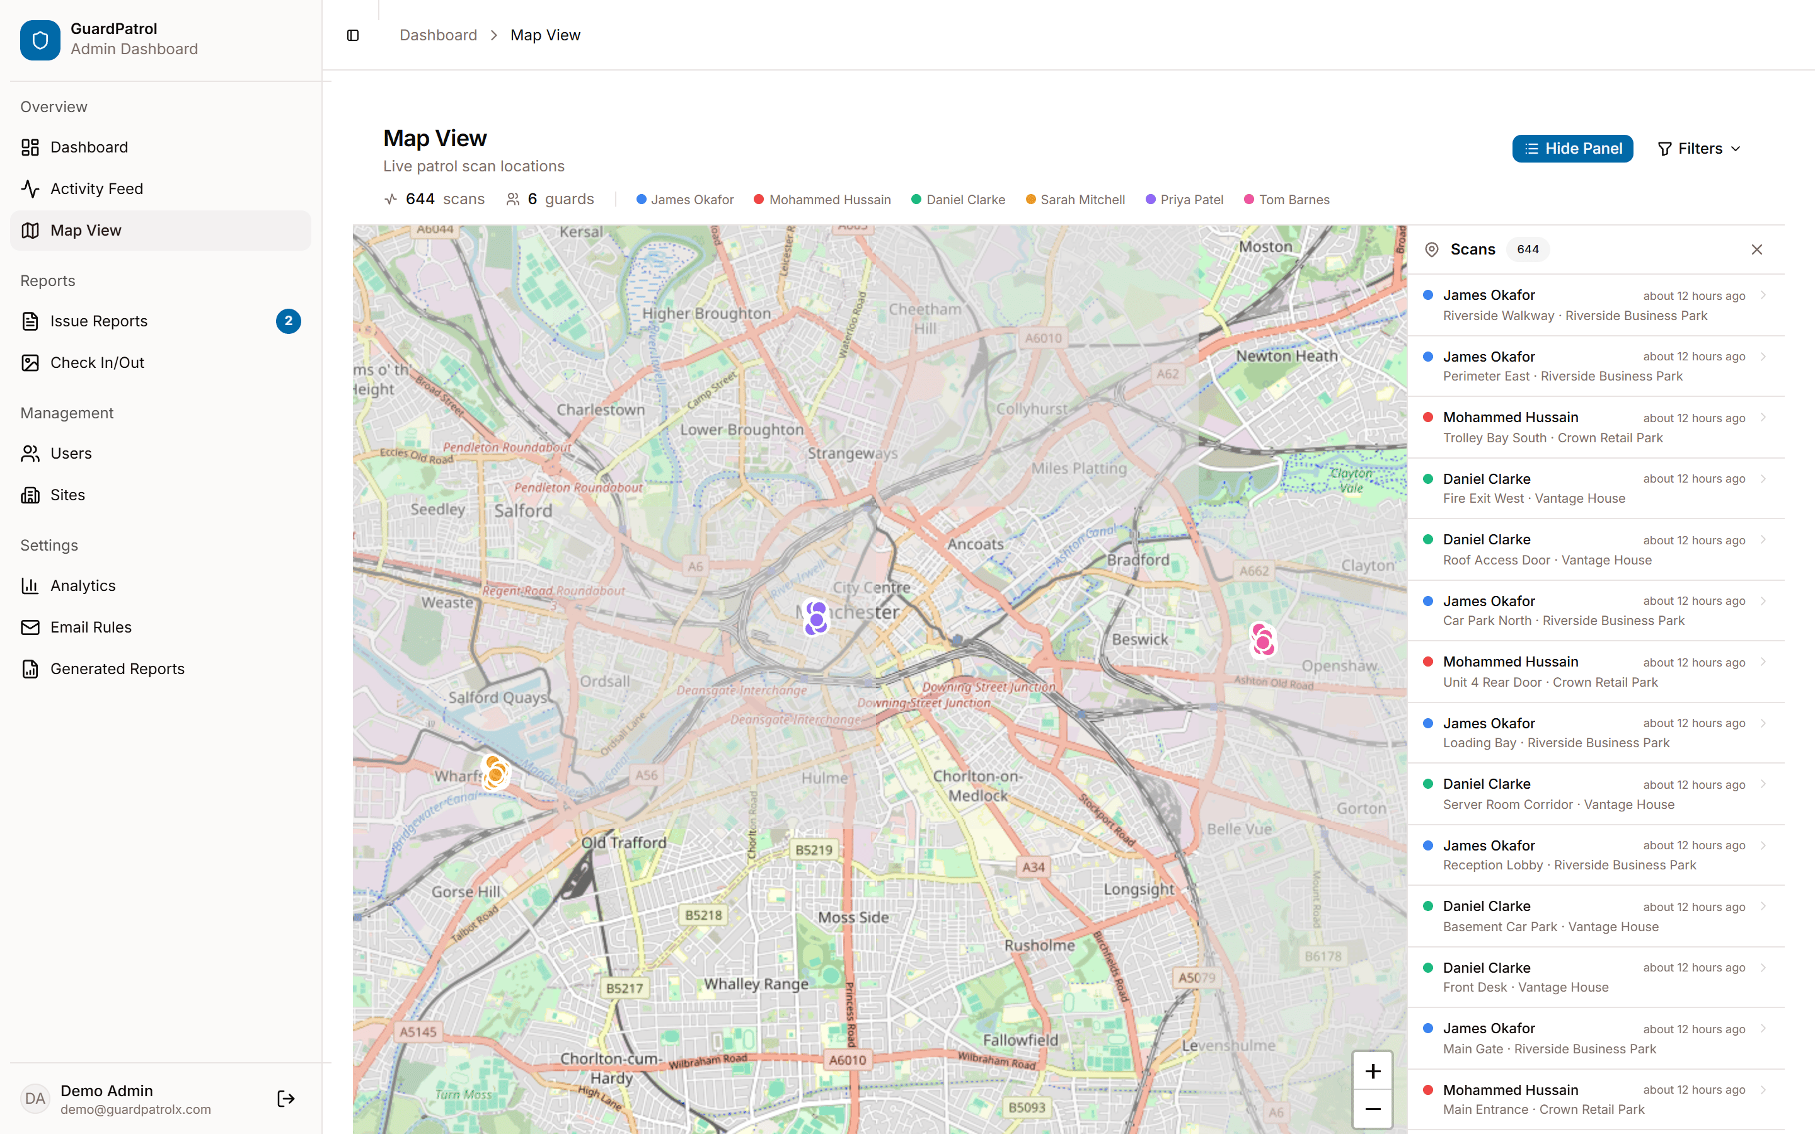1815x1134 pixels.
Task: Click Map View breadcrumb text
Action: pyautogui.click(x=545, y=35)
